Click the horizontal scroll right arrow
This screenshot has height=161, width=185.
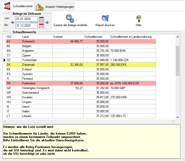pyautogui.click(x=173, y=121)
